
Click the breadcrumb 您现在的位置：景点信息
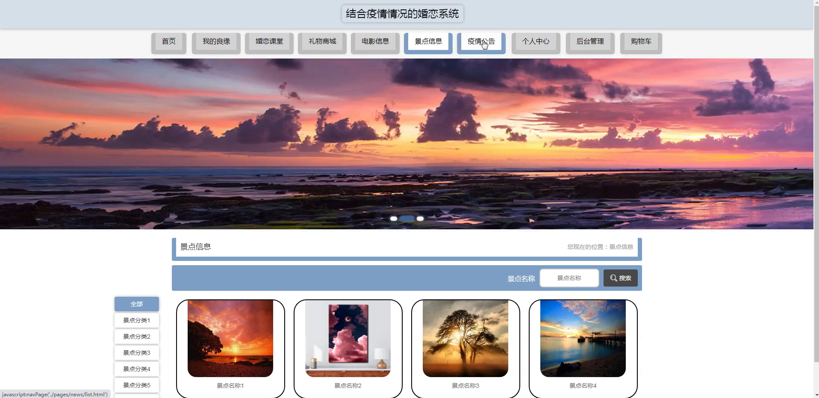(x=600, y=247)
